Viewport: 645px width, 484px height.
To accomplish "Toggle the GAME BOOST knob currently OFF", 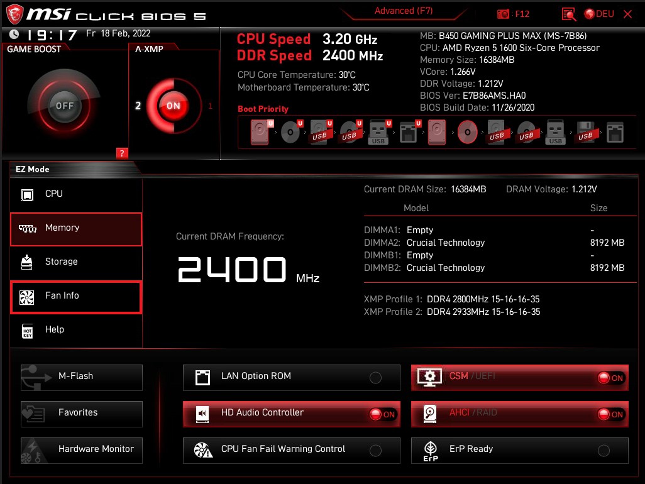I will pos(65,106).
